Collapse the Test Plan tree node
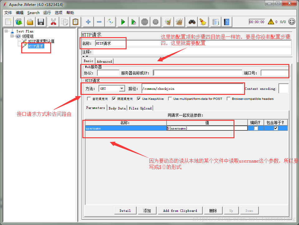 point(6,31)
